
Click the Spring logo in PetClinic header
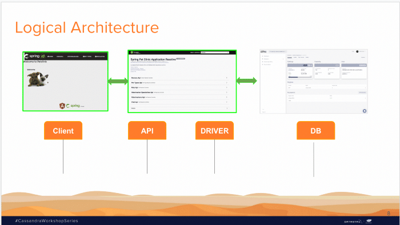coord(35,56)
